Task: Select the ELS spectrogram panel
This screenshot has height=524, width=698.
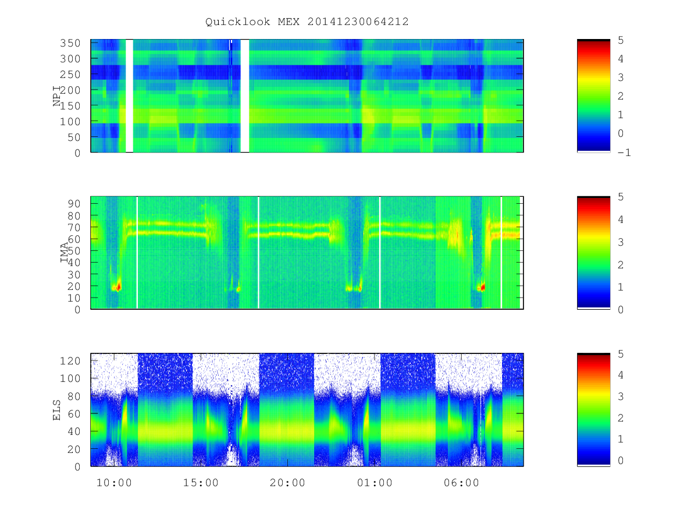Action: (x=307, y=410)
